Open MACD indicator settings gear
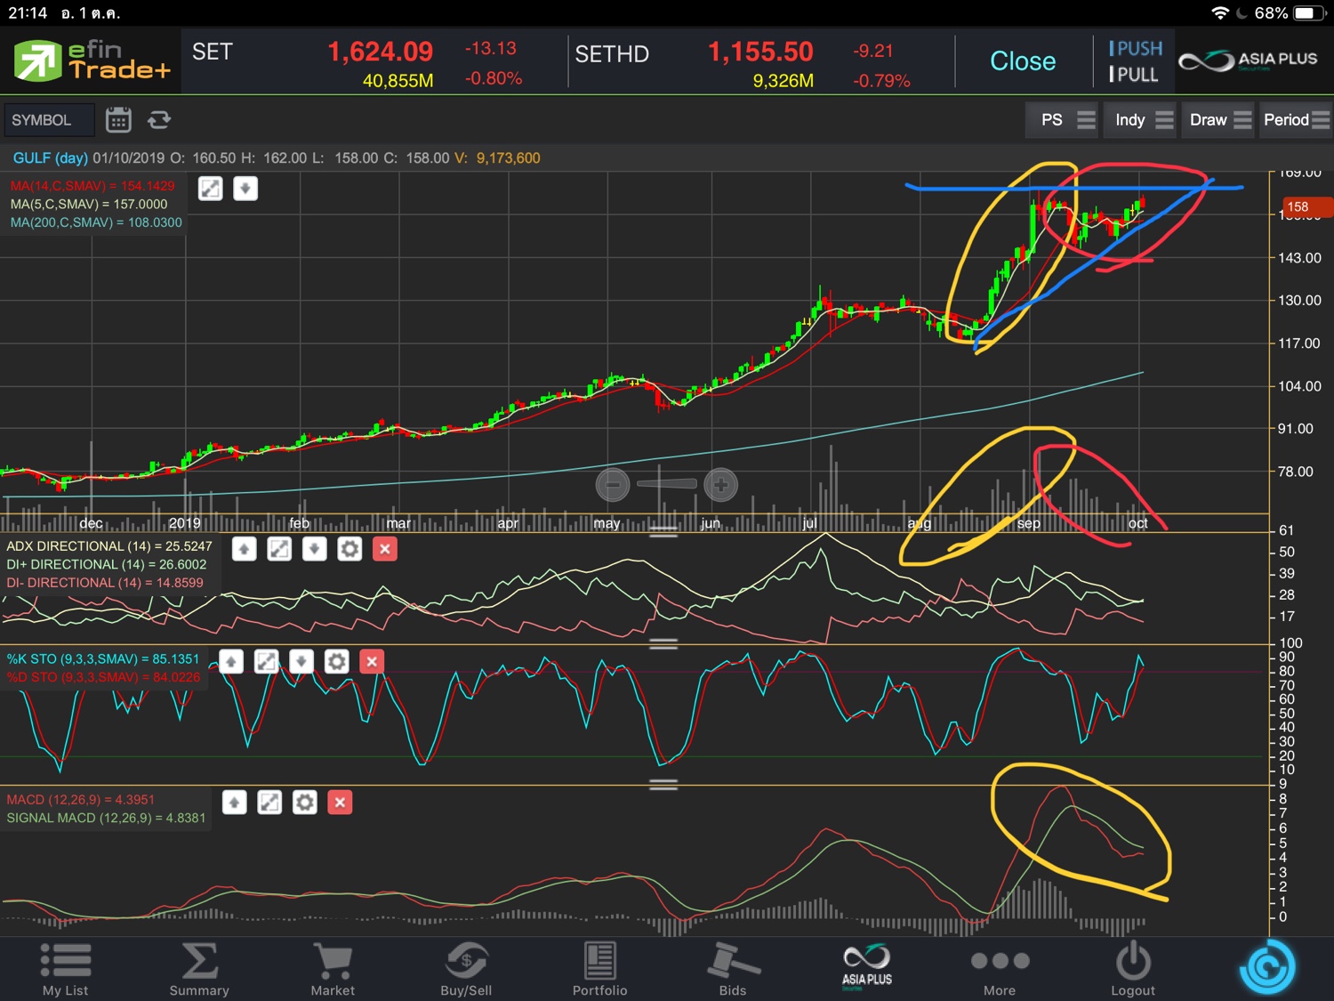 tap(305, 803)
